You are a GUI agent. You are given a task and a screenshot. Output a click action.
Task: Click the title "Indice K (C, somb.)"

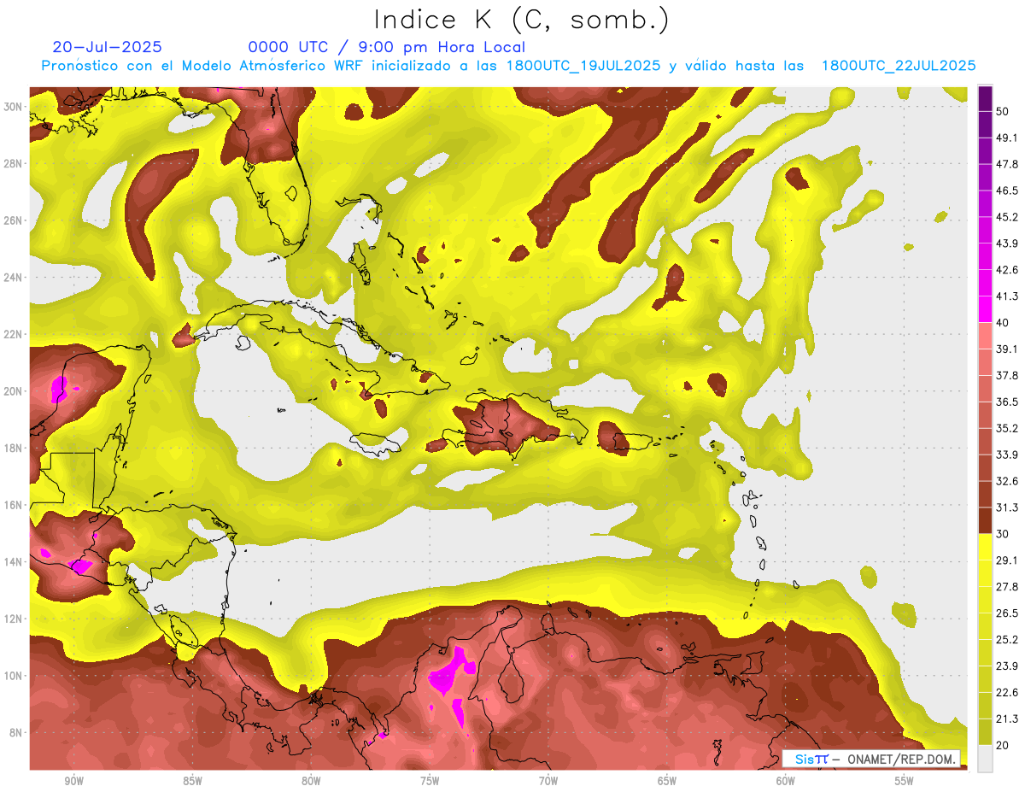(x=522, y=20)
